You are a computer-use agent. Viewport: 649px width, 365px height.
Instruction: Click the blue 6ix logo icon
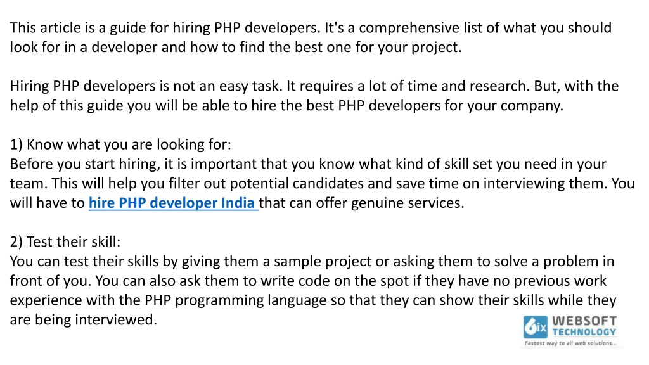pyautogui.click(x=535, y=327)
